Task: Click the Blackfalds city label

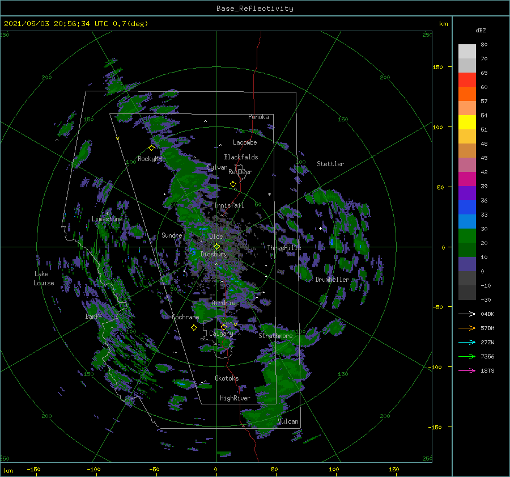Action: (x=241, y=157)
